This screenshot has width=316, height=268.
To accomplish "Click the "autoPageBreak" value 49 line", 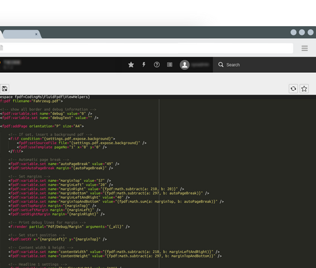I will (64, 164).
